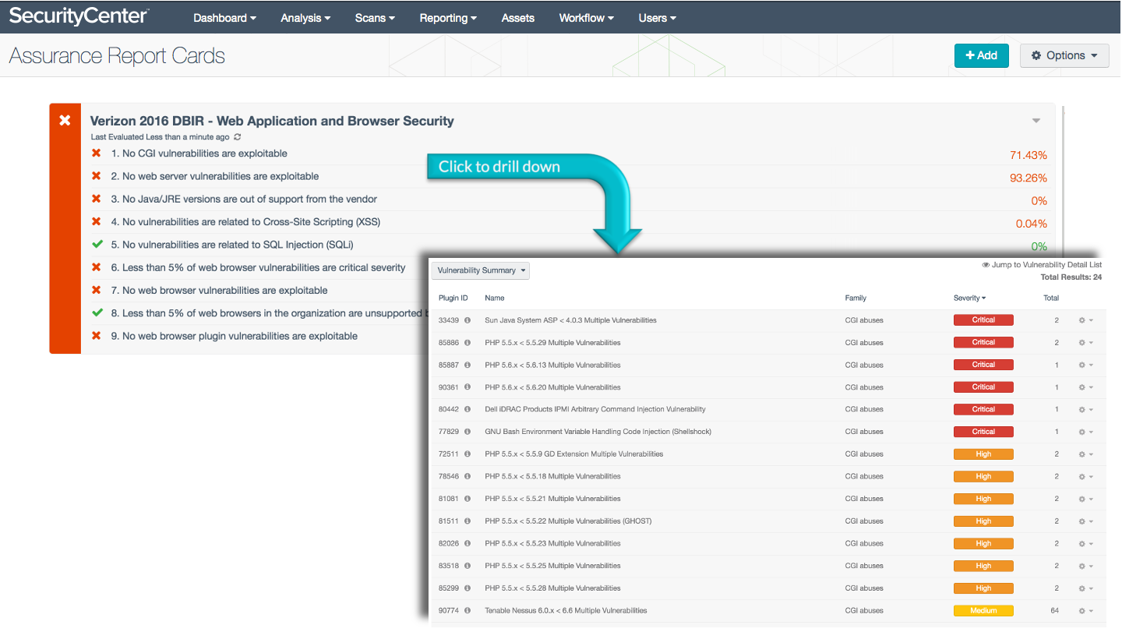
Task: Open policy 4 Cross-Site Scripting
Action: [245, 222]
